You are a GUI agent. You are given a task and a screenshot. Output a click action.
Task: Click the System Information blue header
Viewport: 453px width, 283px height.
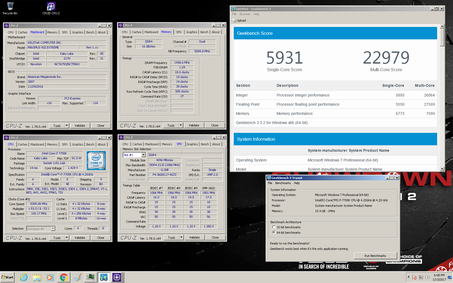click(x=335, y=139)
